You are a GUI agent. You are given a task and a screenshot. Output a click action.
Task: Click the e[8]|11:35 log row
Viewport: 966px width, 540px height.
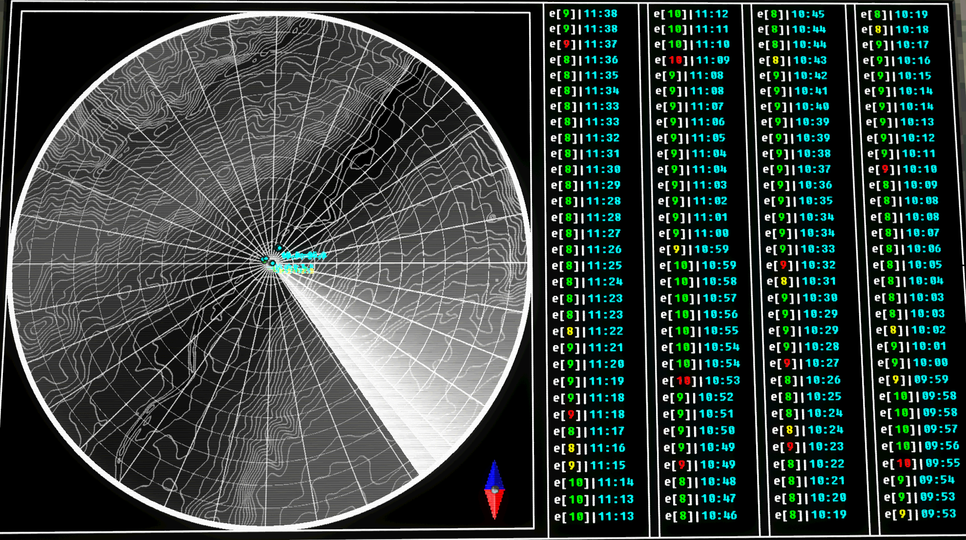click(584, 76)
